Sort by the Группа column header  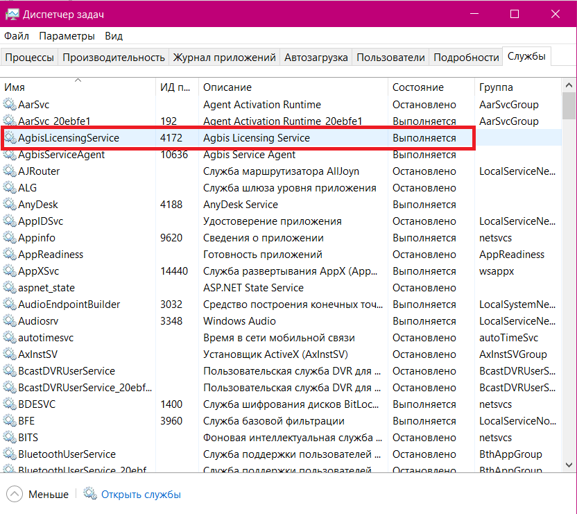coord(496,87)
